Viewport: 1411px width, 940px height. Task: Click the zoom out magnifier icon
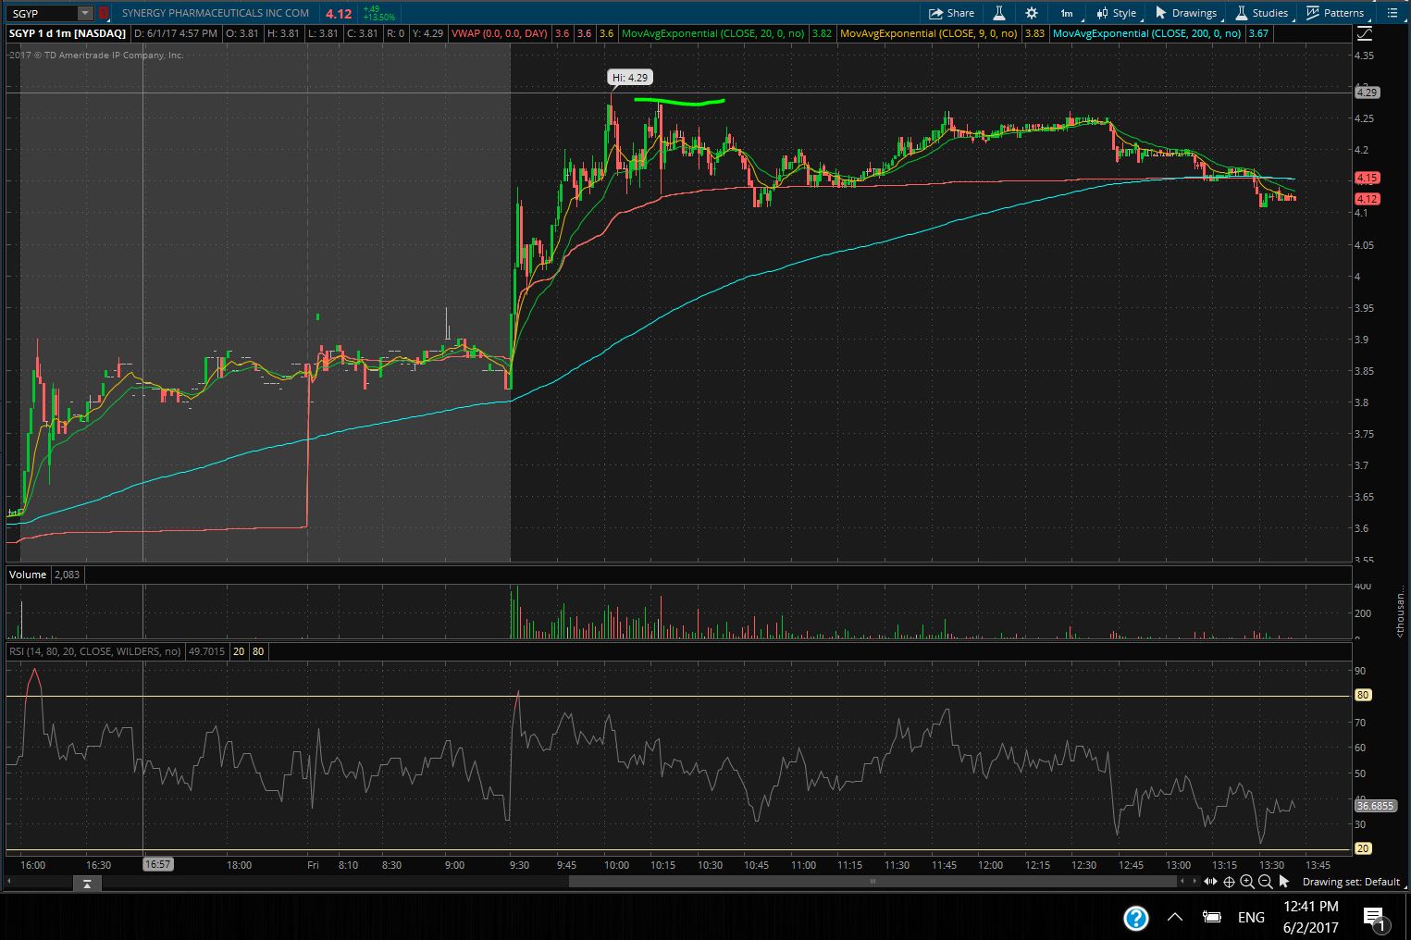click(1265, 882)
